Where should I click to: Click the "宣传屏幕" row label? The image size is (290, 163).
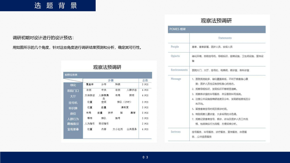pyautogui.click(x=73, y=129)
